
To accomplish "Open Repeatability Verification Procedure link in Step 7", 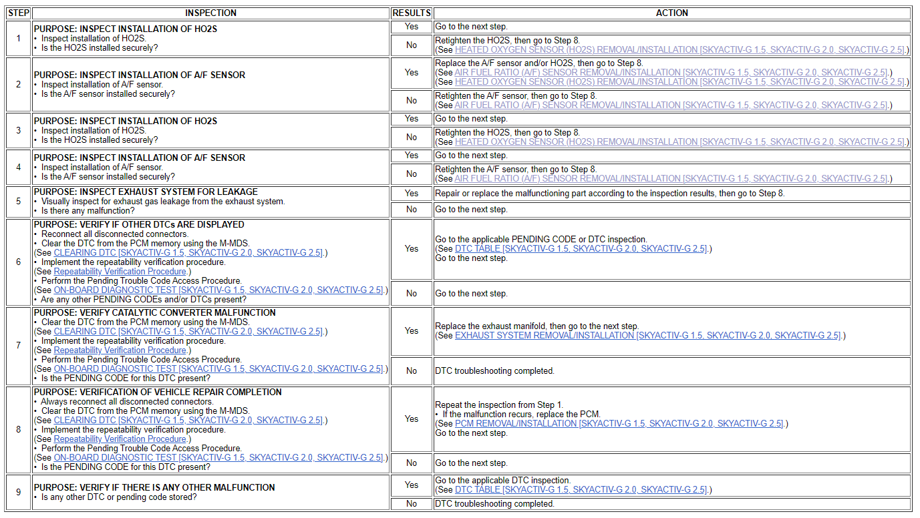I will pos(120,350).
